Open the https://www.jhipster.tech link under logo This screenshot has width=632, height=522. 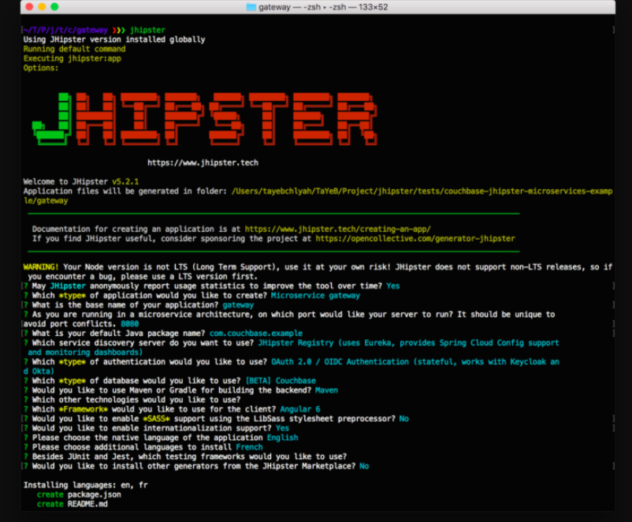tap(203, 162)
